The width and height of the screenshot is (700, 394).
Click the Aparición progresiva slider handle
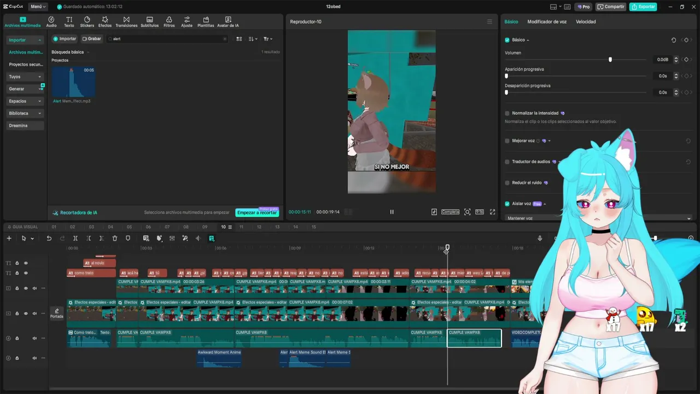tap(506, 76)
